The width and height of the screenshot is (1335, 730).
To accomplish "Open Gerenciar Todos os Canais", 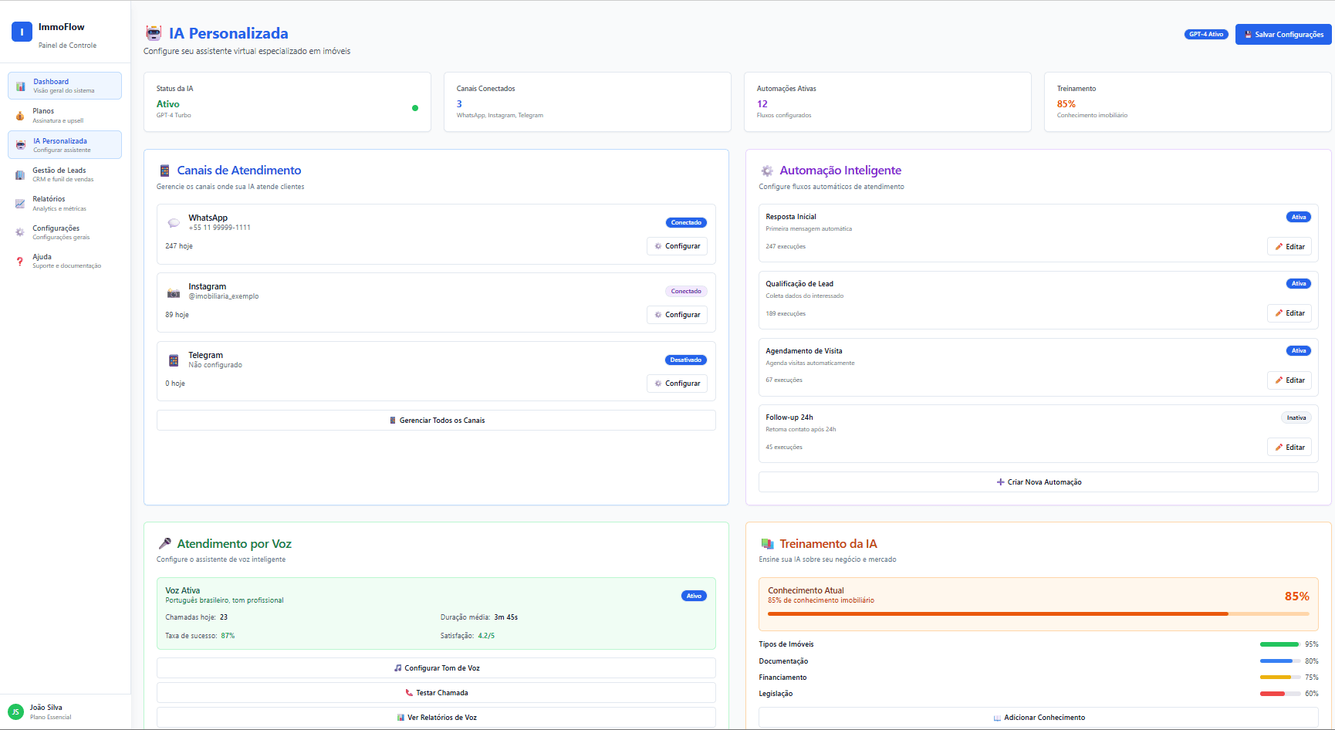I will [436, 420].
